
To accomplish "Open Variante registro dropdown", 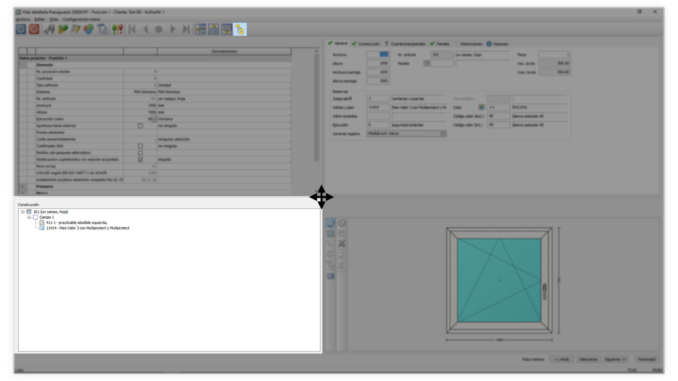I will click(x=443, y=134).
